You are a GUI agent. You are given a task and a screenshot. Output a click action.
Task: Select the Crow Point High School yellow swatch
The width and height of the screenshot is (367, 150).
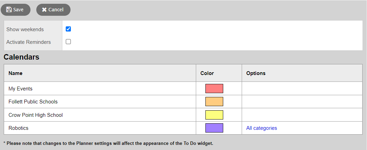click(214, 115)
